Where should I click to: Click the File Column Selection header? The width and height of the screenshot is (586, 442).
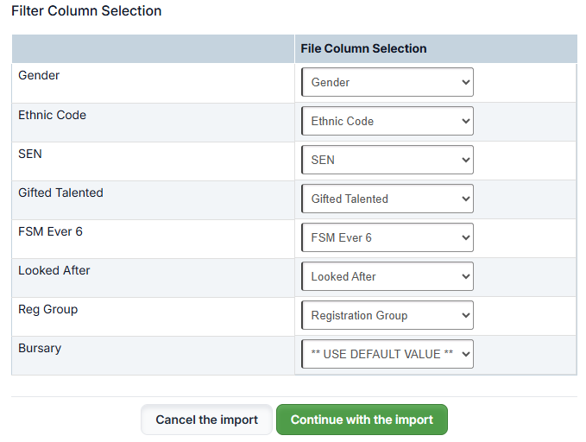coord(363,49)
